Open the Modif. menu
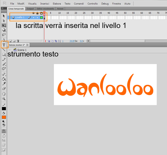Image resolution: width=167 pixels, height=155 pixels. (21, 4)
